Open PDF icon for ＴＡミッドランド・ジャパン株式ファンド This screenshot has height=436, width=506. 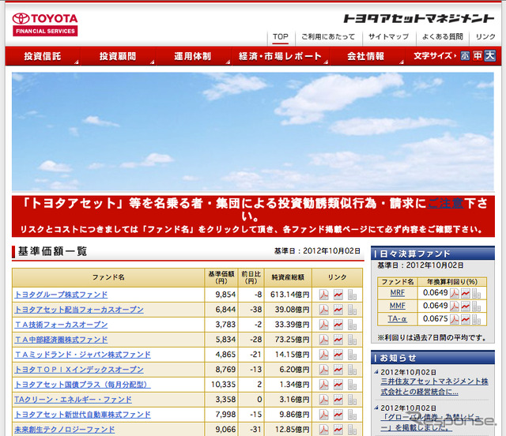[x=323, y=355]
